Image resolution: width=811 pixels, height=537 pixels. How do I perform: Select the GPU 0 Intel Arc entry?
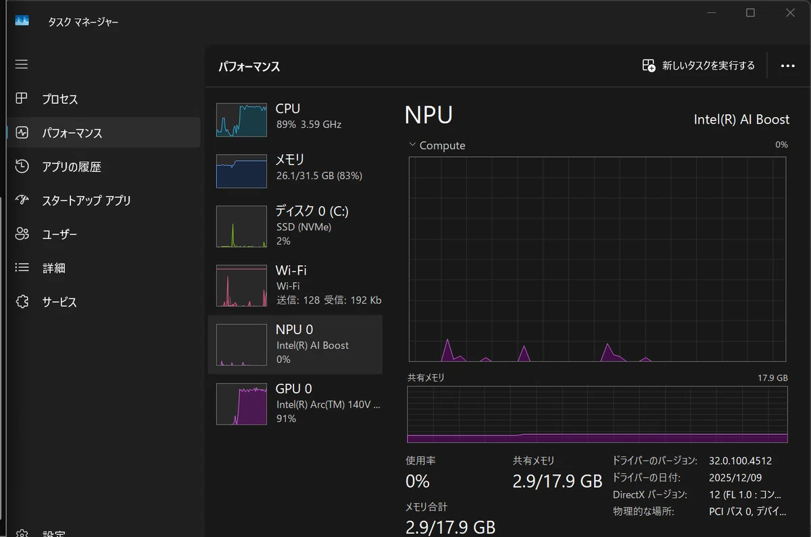click(295, 403)
